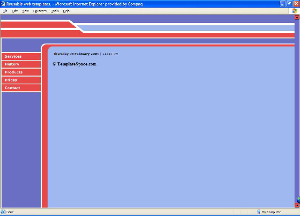The width and height of the screenshot is (300, 216).
Task: Select the Products navigation link
Action: (x=14, y=72)
